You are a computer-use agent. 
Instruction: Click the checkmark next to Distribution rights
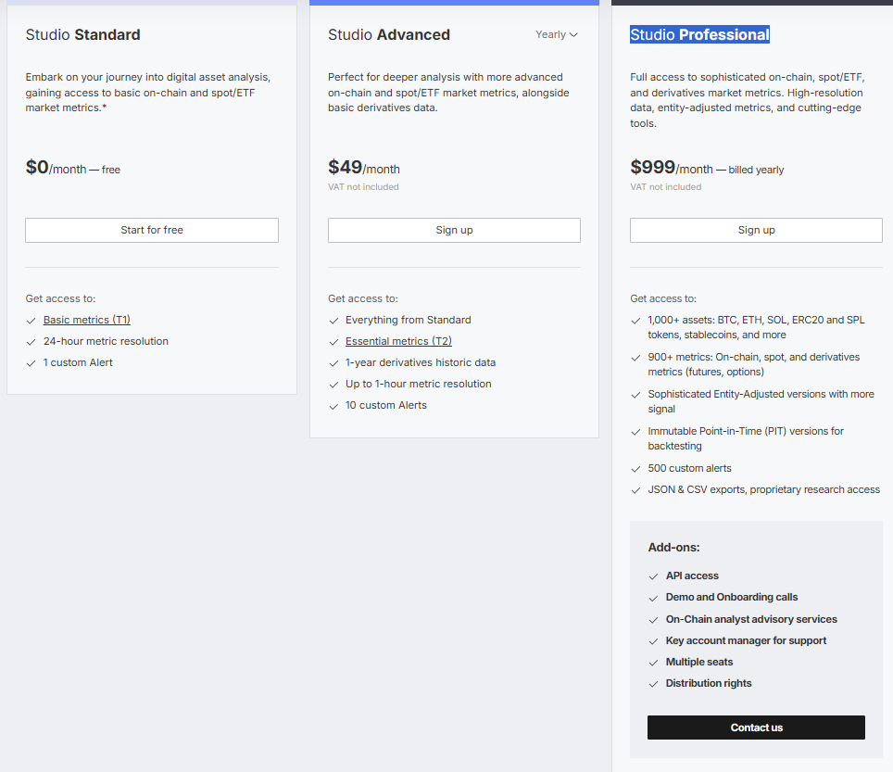654,684
